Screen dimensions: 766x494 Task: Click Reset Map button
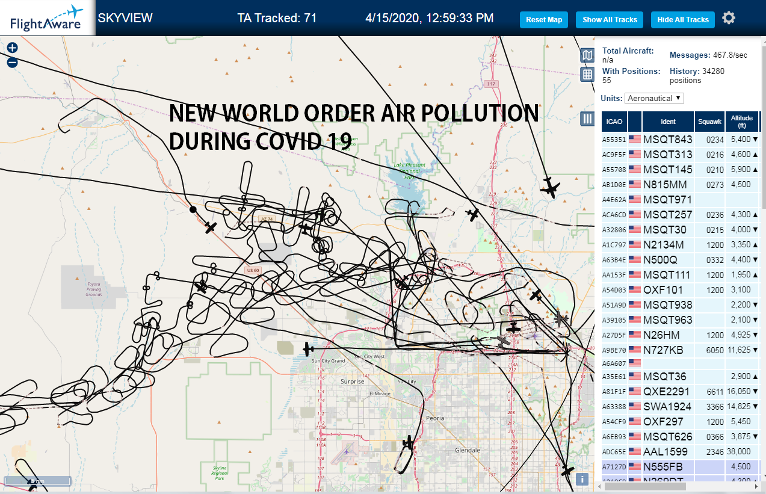tap(544, 19)
